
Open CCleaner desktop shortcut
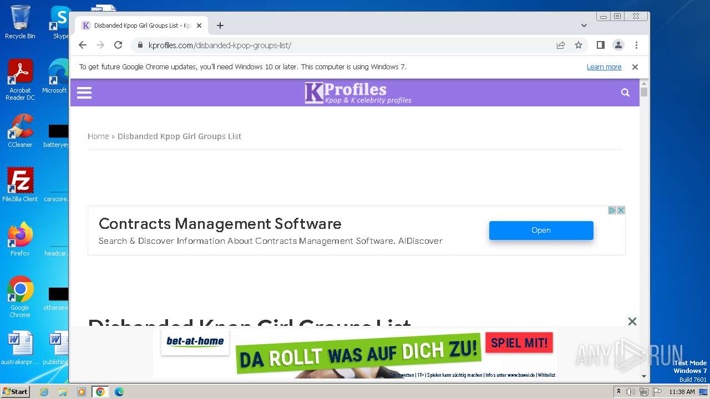tap(20, 131)
